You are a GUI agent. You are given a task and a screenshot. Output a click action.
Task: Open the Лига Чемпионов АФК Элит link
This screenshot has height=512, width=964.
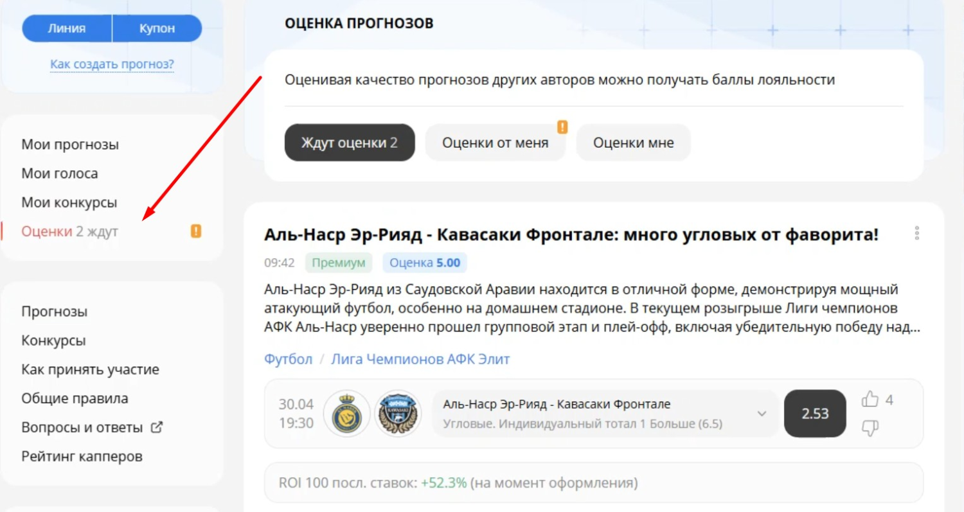420,359
